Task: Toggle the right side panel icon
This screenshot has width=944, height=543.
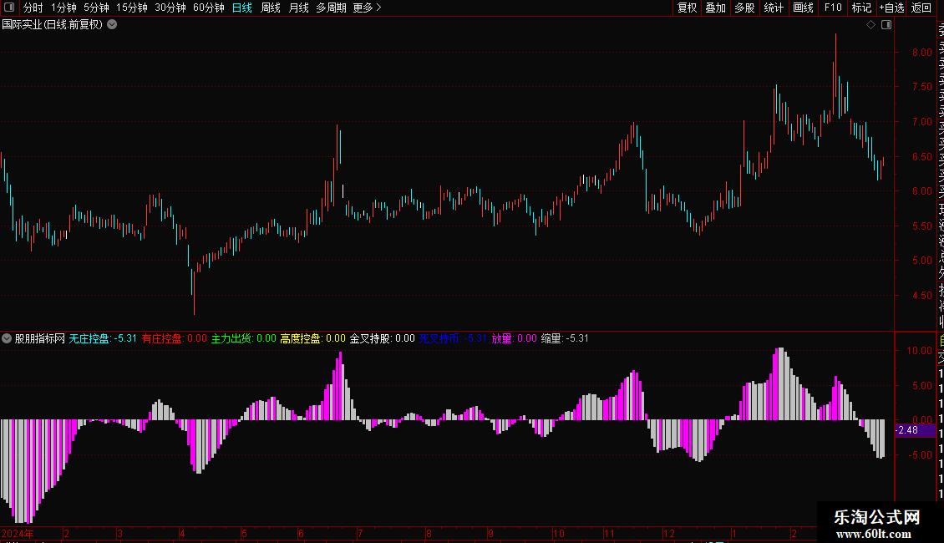Action: [886, 25]
